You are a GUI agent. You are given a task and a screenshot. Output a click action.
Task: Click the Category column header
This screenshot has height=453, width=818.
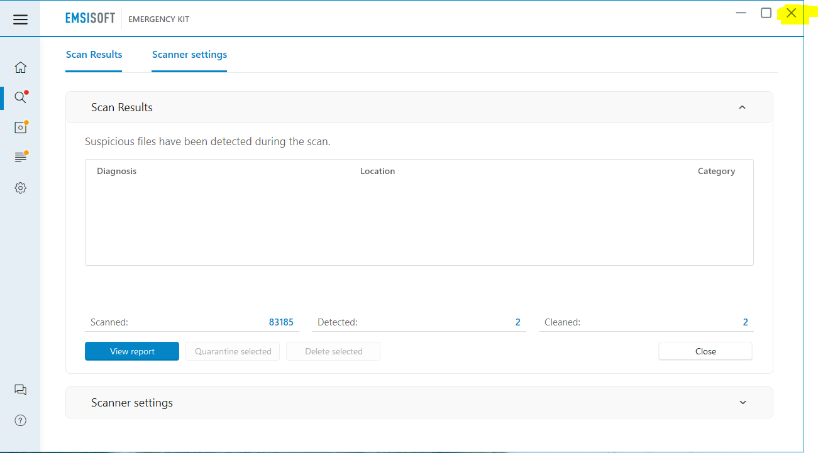[x=716, y=171]
